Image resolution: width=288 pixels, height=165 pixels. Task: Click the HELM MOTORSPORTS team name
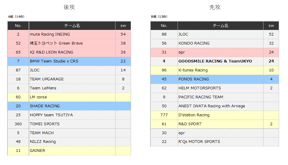point(200,88)
